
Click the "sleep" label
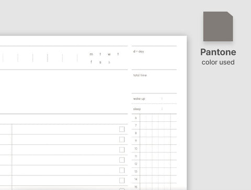click(x=137, y=109)
